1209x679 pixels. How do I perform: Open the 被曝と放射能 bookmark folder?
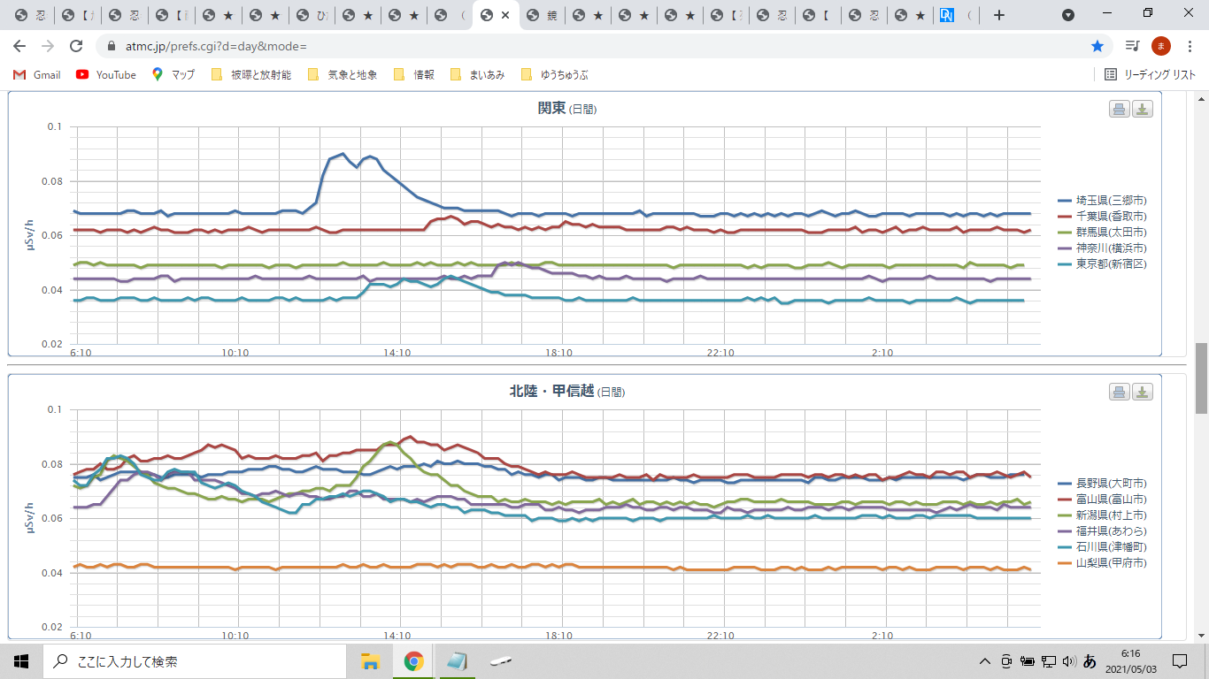pyautogui.click(x=251, y=75)
